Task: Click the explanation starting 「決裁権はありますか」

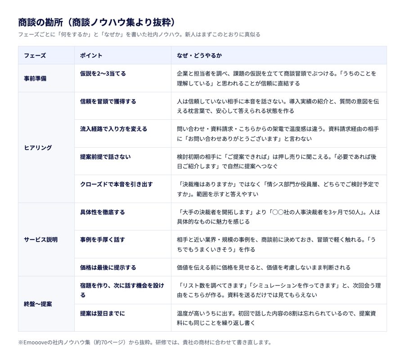Action: pyautogui.click(x=278, y=189)
